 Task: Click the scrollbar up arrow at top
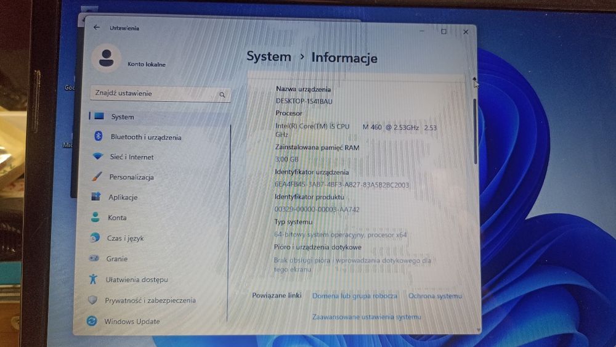coord(474,80)
